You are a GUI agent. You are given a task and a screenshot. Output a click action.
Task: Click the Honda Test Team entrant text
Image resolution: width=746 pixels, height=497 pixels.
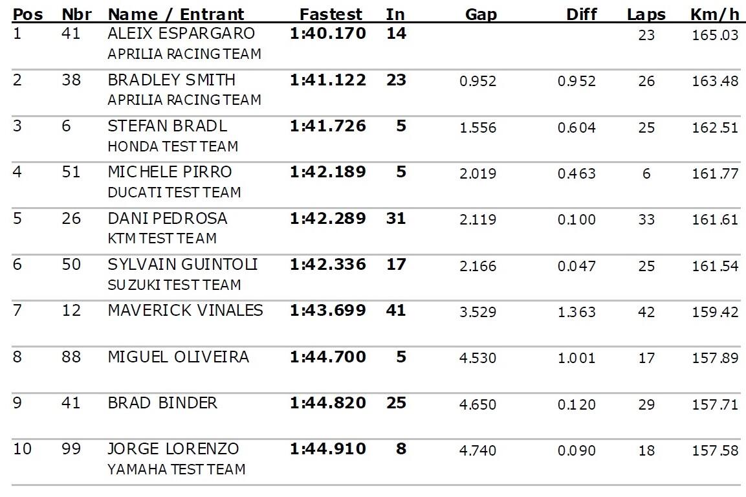(173, 146)
